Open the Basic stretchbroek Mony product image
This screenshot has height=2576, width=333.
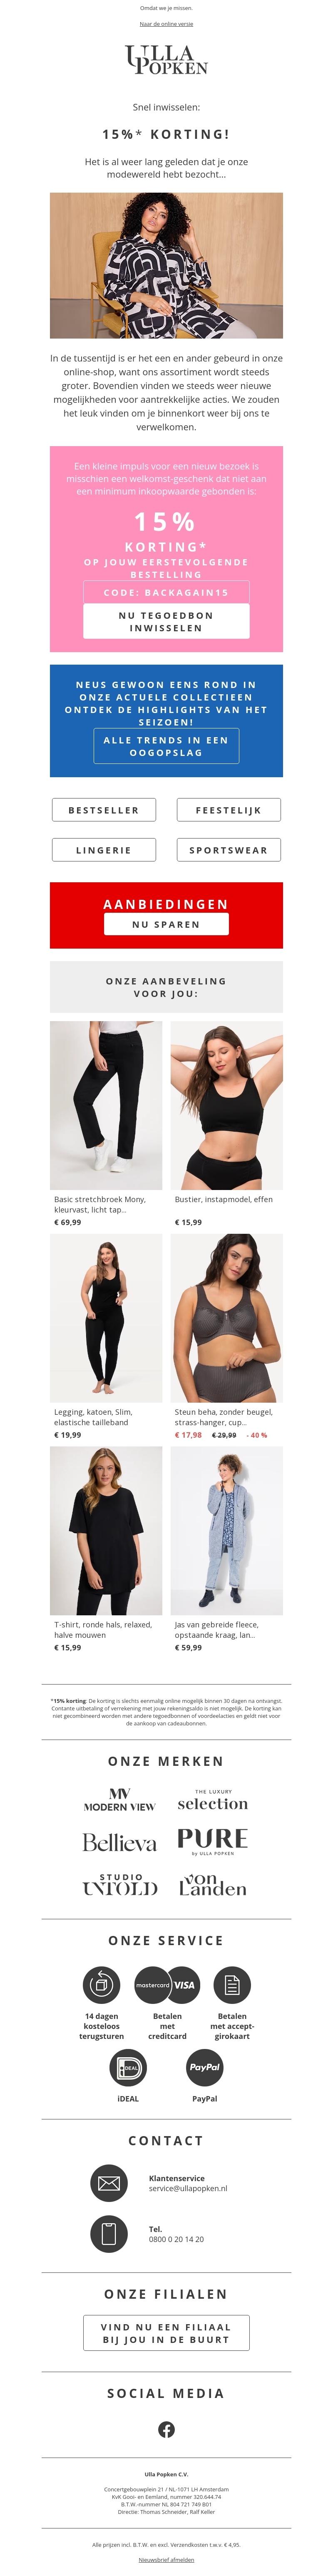[x=106, y=1105]
